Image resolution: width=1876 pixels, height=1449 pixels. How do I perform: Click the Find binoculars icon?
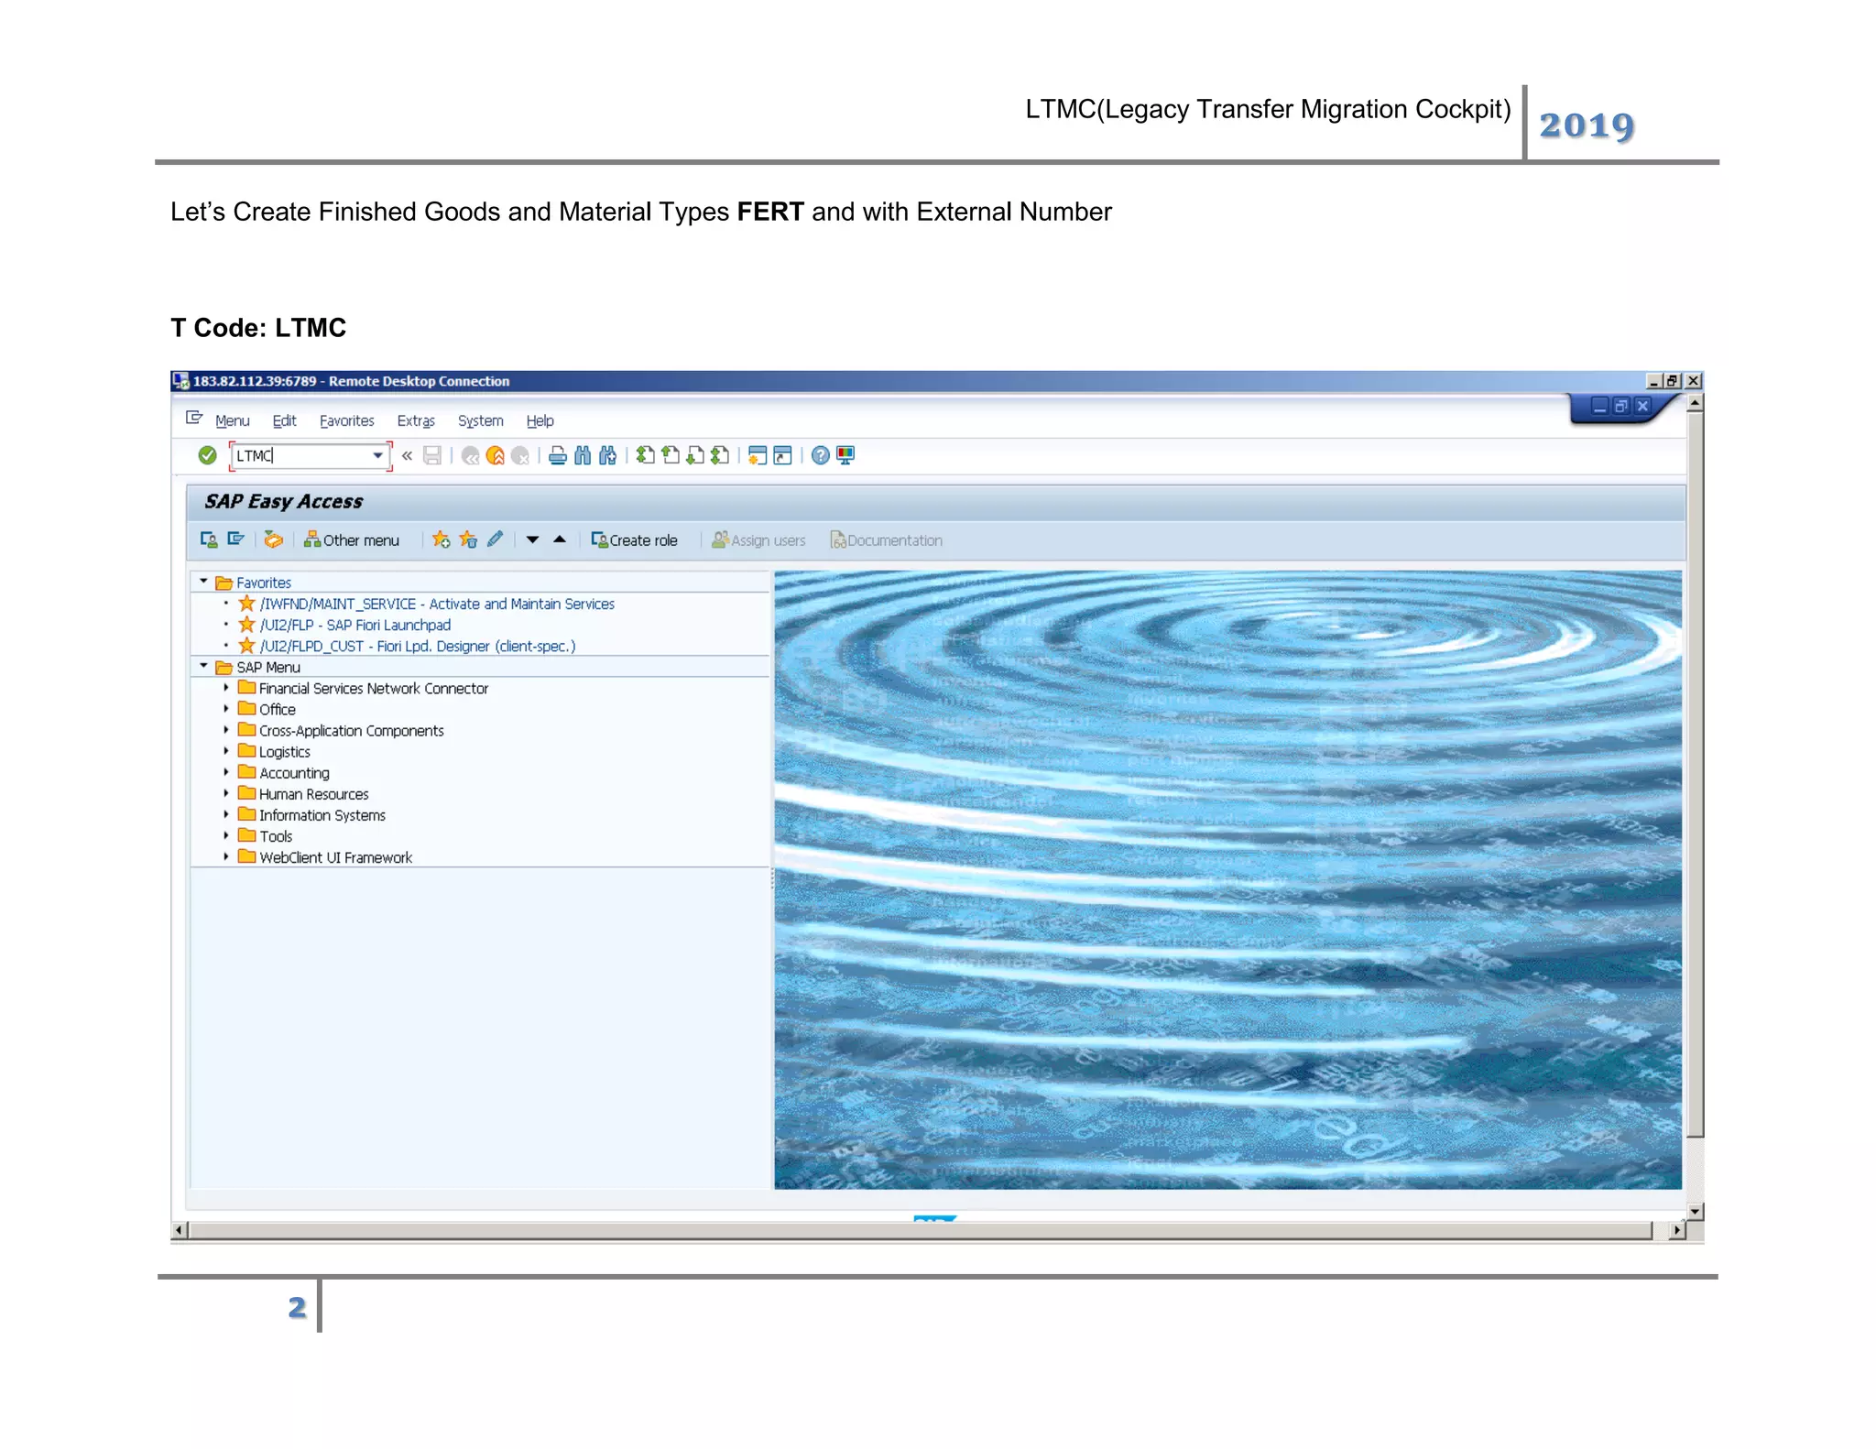click(x=583, y=455)
